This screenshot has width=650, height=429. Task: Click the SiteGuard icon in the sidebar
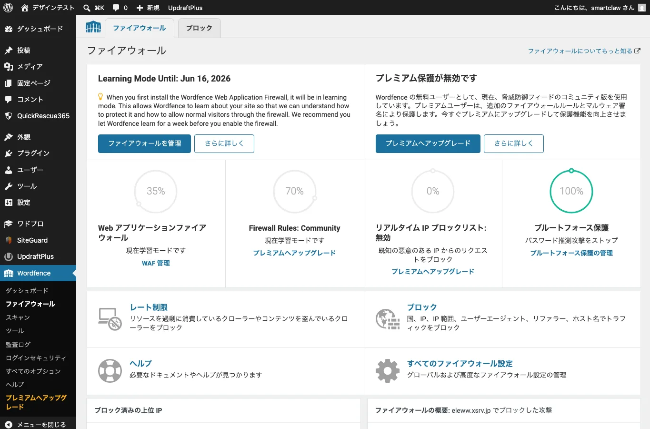(9, 240)
